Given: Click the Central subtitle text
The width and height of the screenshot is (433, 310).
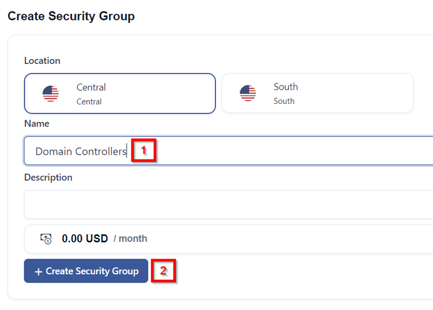Looking at the screenshot, I should [x=89, y=102].
